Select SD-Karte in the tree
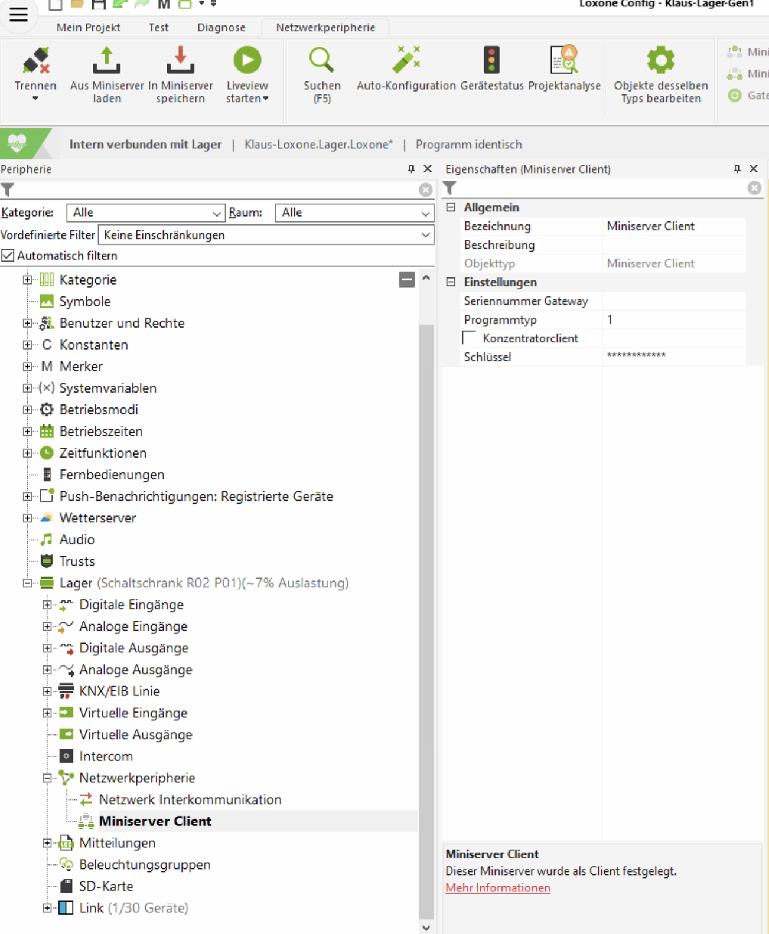The image size is (769, 934). (x=106, y=886)
